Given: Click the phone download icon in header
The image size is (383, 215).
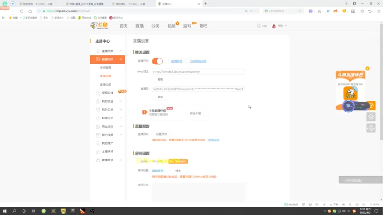Looking at the screenshot, I should tap(259, 26).
